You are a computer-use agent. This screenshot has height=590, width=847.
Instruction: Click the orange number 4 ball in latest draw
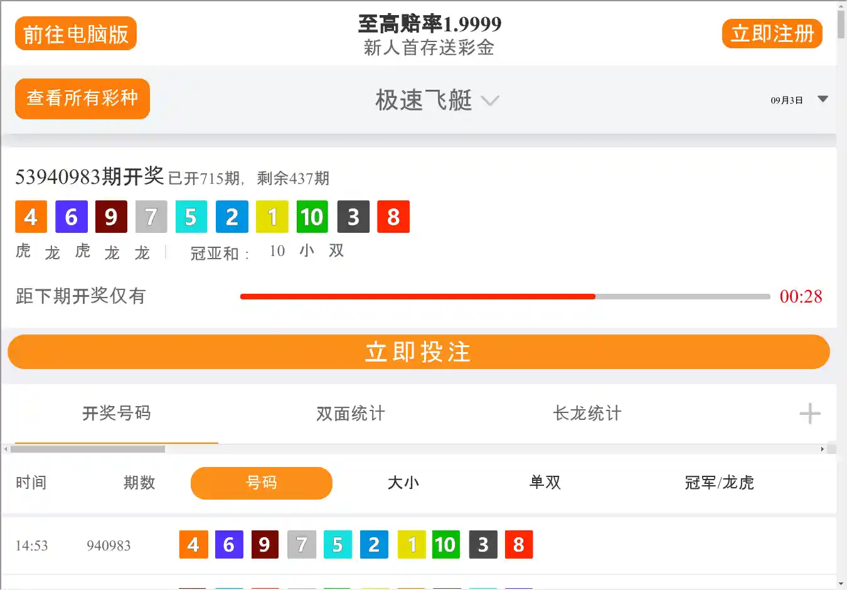coord(31,217)
